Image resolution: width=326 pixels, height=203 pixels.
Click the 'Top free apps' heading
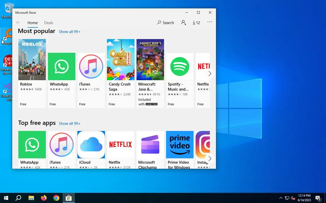point(37,123)
